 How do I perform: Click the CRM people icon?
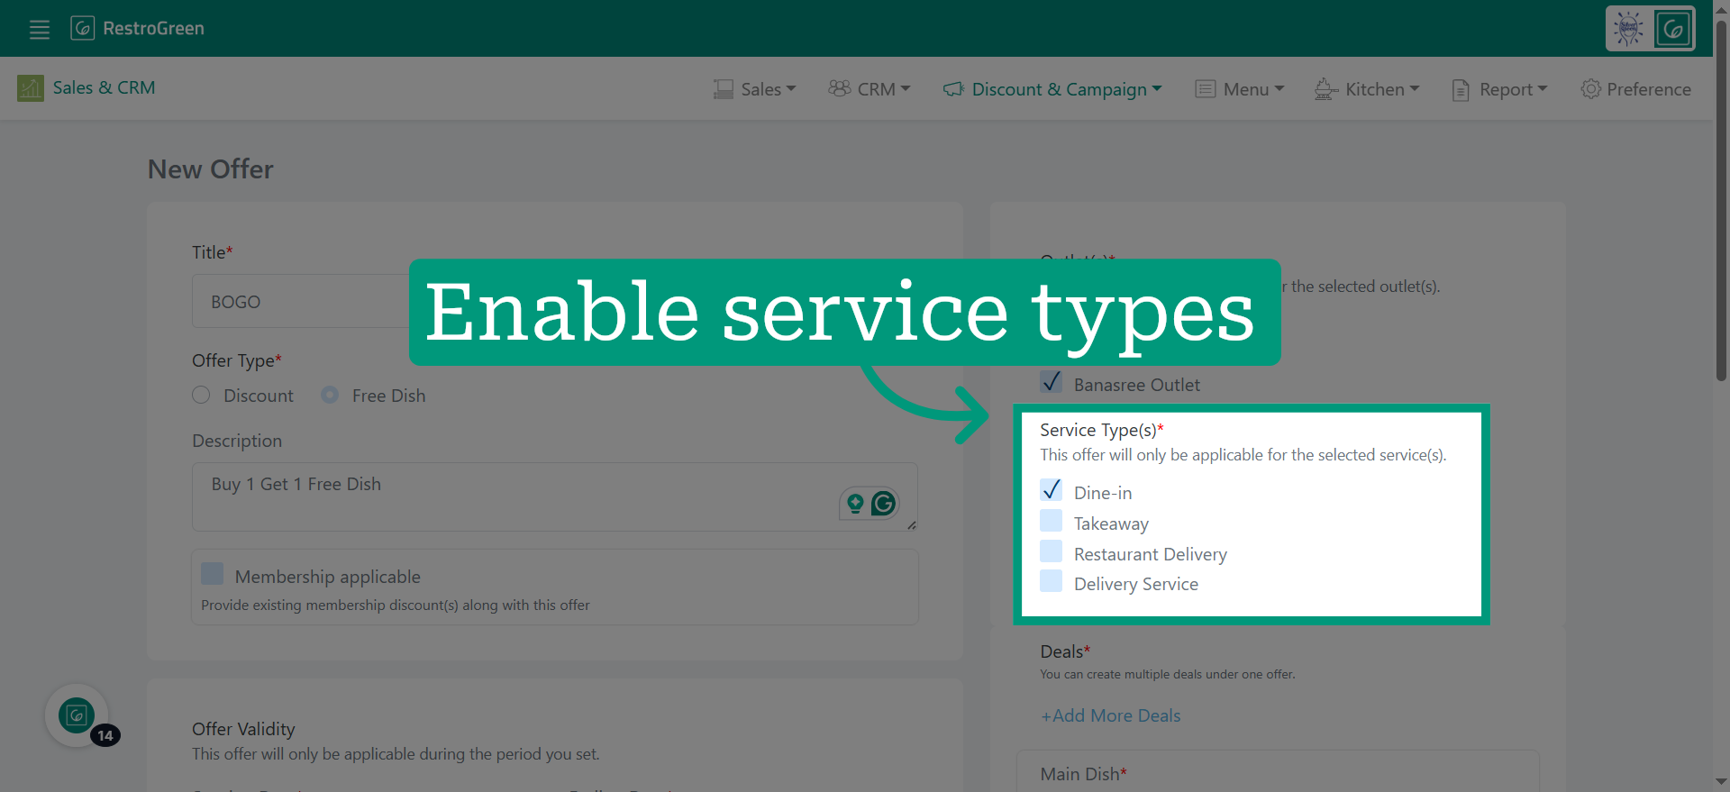point(840,88)
